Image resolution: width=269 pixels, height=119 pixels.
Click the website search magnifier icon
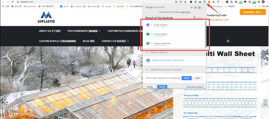coord(228,41)
